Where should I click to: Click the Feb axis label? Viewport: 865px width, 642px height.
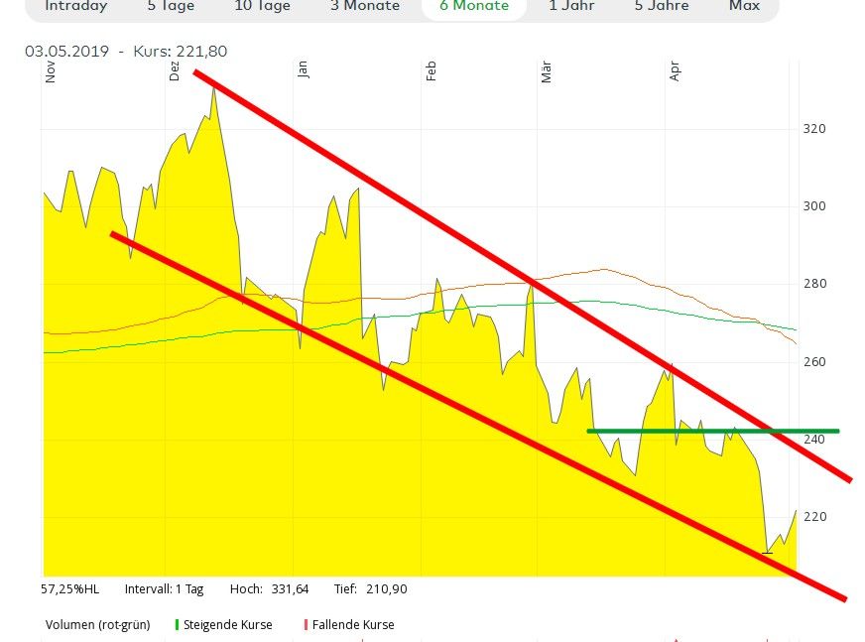pyautogui.click(x=431, y=71)
